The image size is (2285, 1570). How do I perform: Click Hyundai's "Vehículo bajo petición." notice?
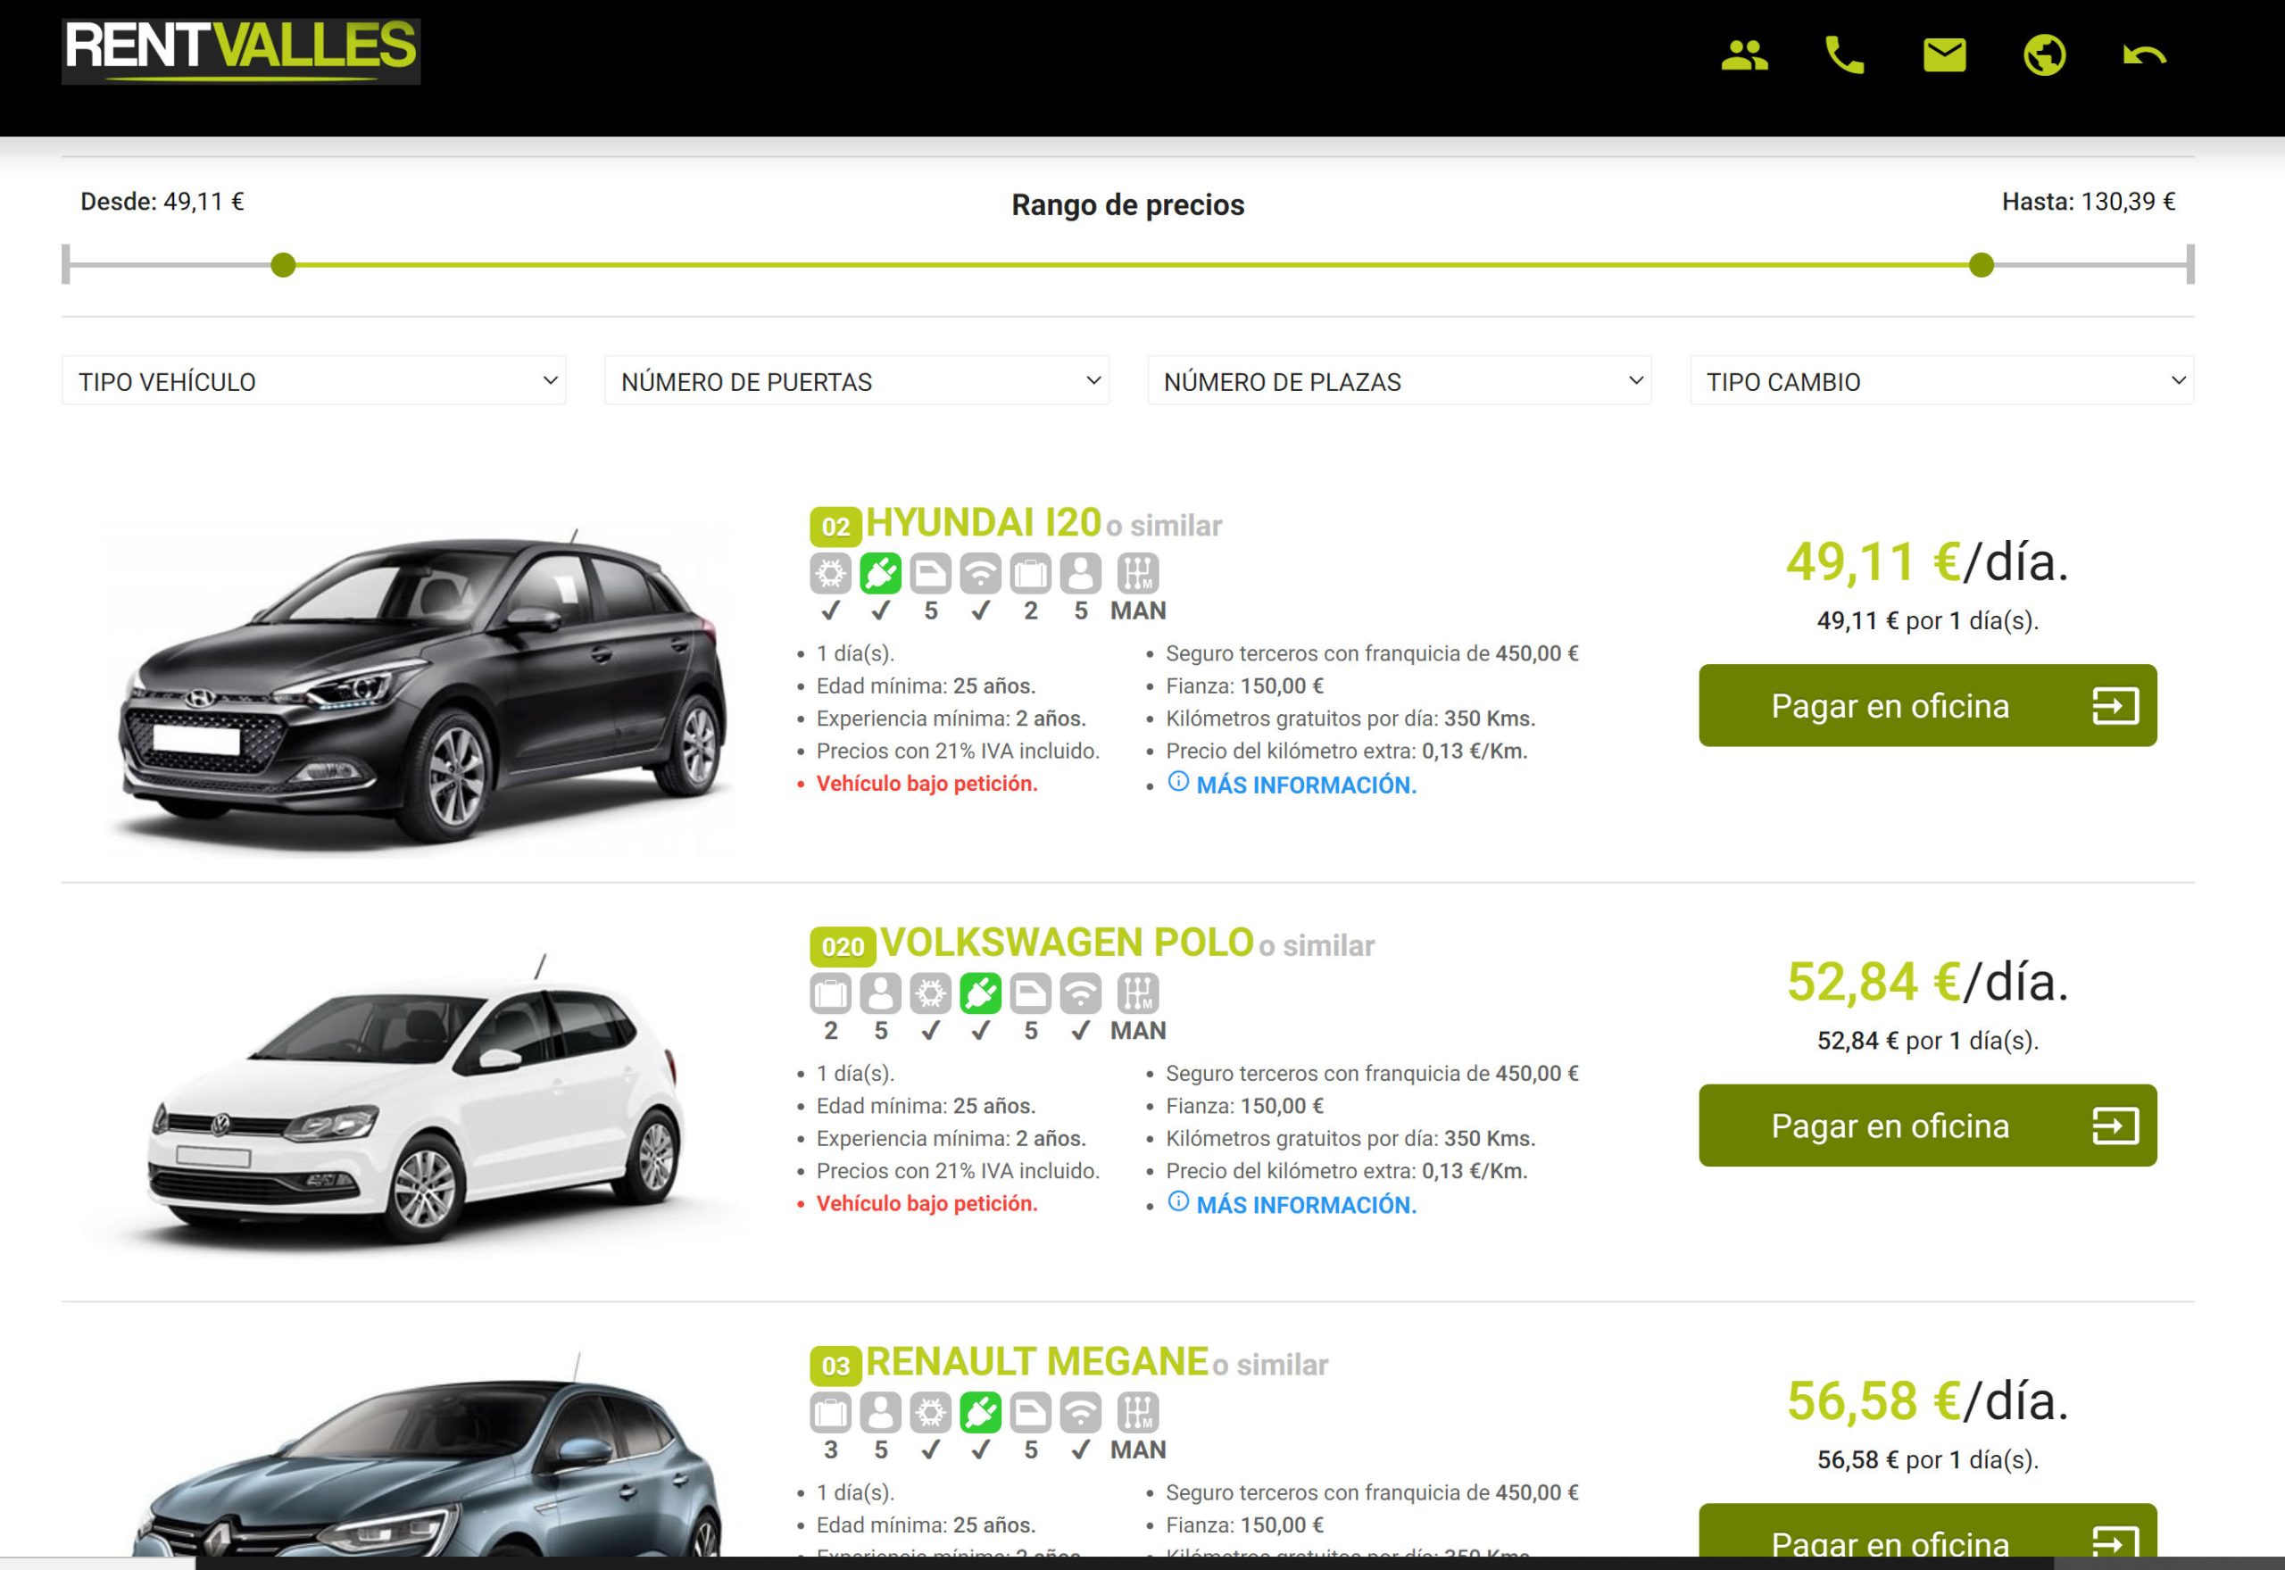[926, 784]
